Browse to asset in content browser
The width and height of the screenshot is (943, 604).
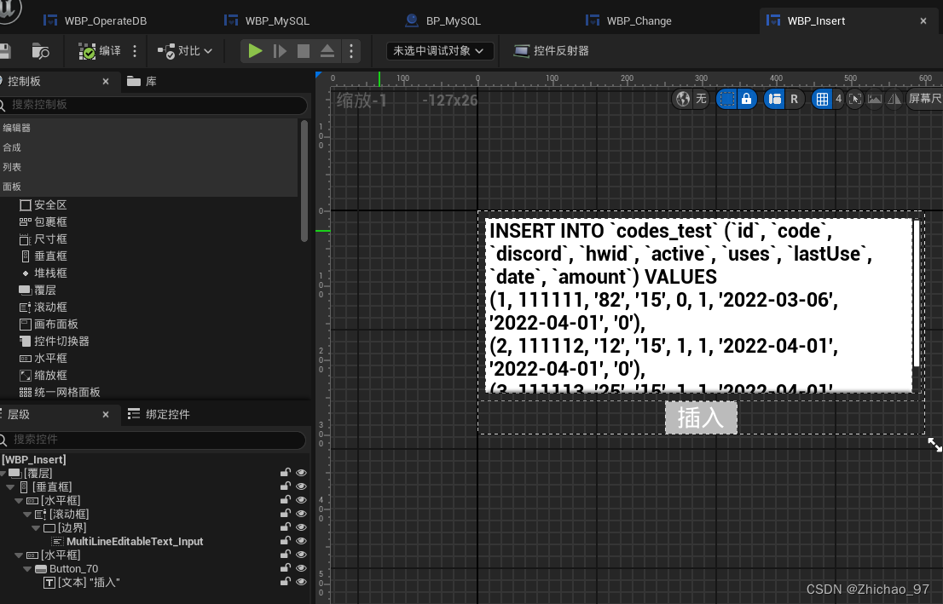coord(41,50)
